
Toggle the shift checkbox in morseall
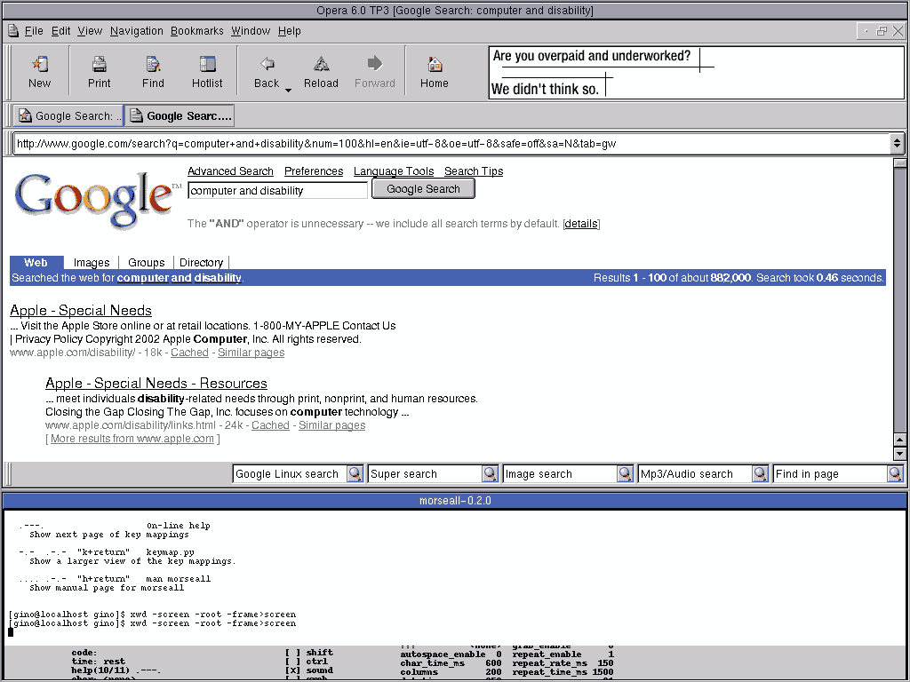291,653
